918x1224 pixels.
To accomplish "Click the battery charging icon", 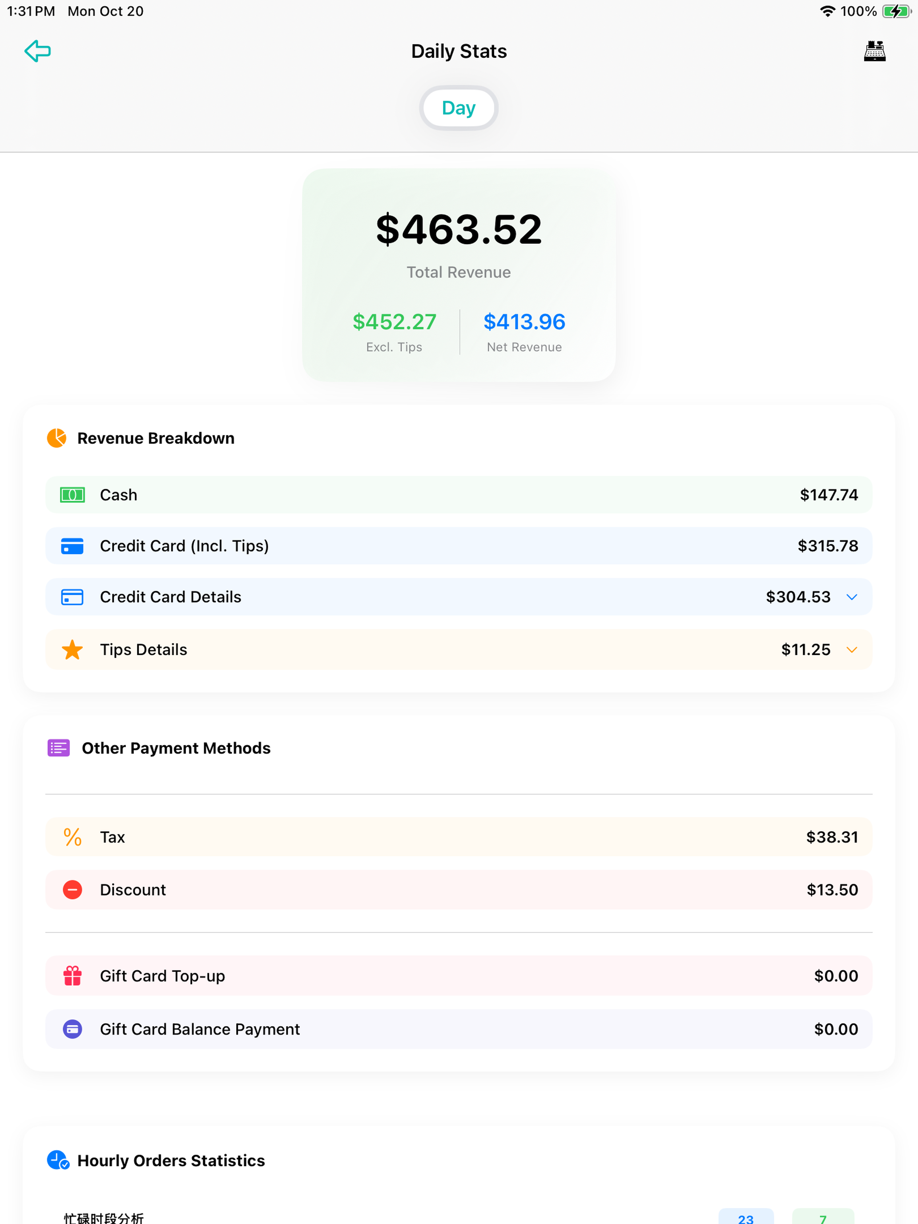I will pos(896,11).
